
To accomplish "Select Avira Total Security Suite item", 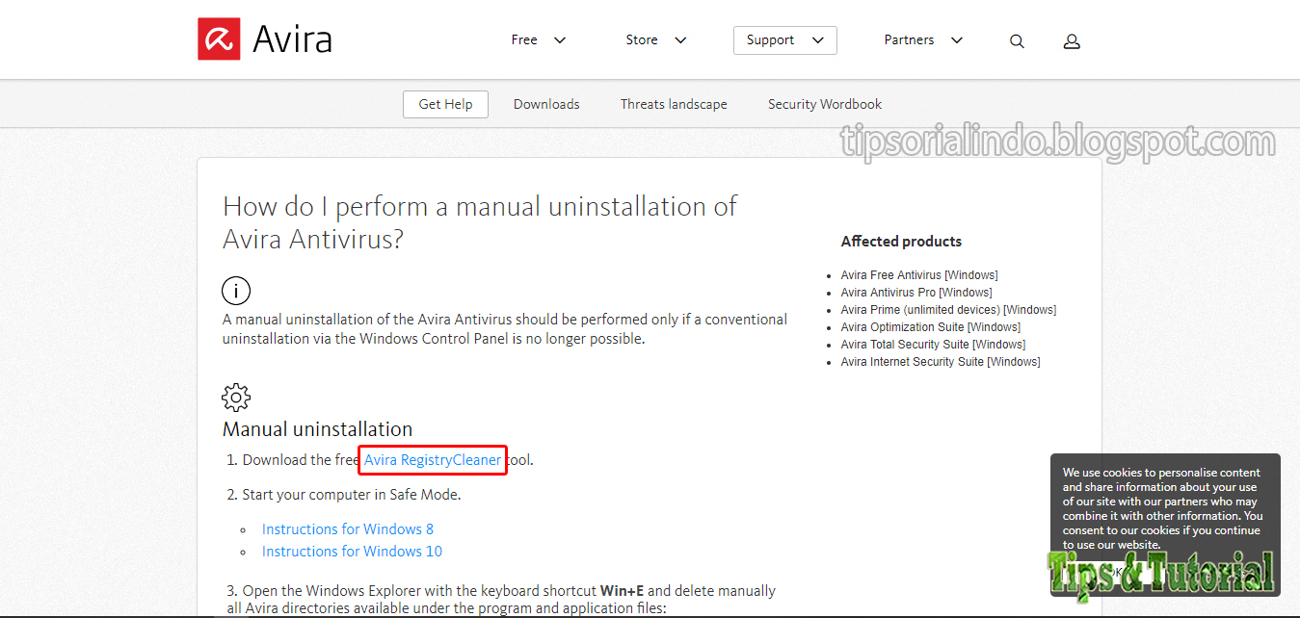I will (x=933, y=345).
